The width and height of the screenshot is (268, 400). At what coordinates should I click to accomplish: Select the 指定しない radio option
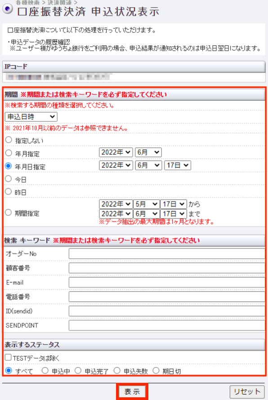(9, 140)
